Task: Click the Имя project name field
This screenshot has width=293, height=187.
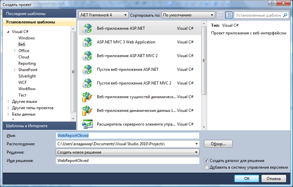Action: point(128,136)
